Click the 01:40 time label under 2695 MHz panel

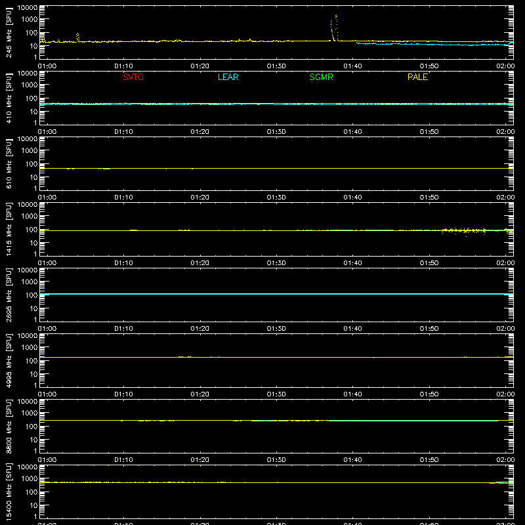352,329
